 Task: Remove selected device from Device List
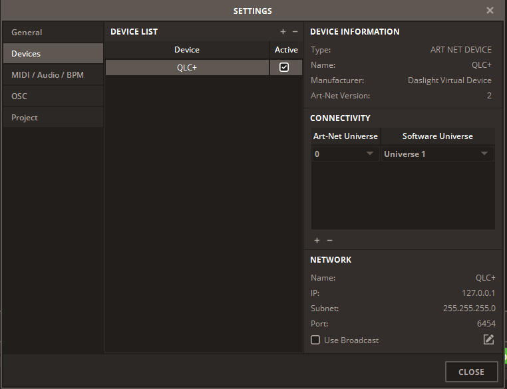295,32
